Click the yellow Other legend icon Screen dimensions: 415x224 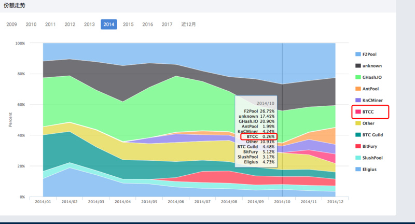pyautogui.click(x=358, y=123)
